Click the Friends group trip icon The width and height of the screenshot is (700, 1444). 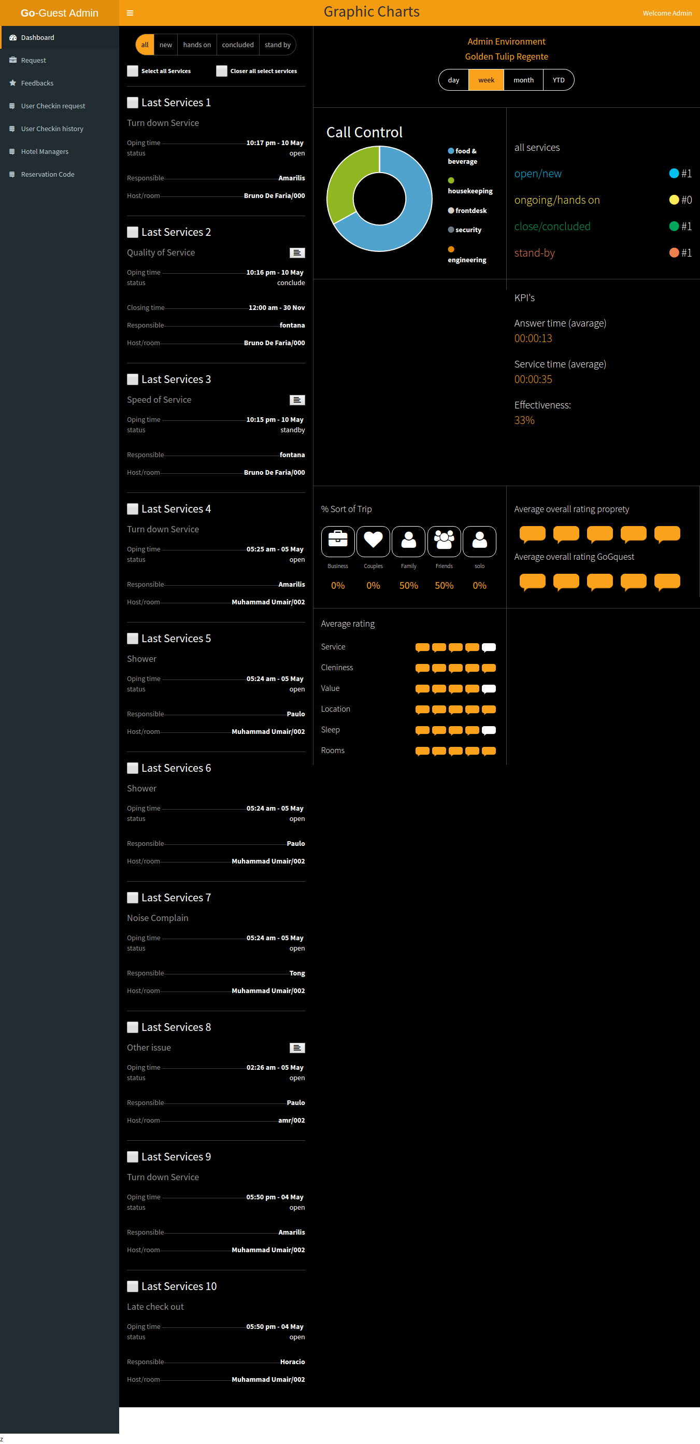coord(444,541)
